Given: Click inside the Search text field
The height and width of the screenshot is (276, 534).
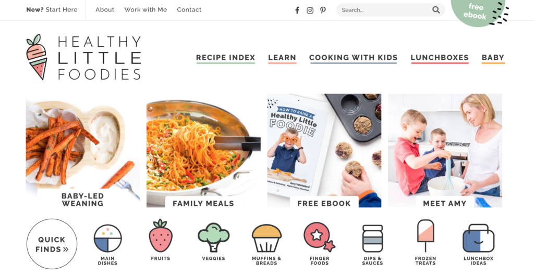Looking at the screenshot, I should [x=385, y=10].
